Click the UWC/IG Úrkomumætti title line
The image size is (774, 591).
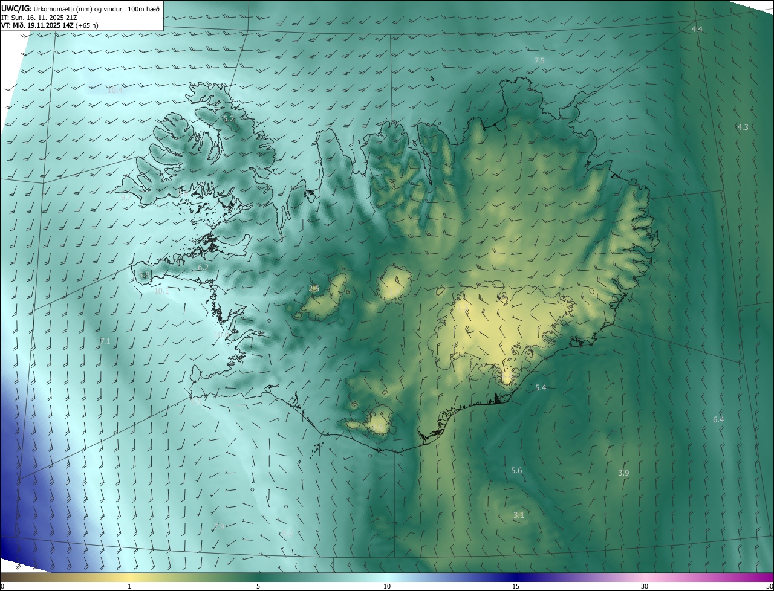81,8
